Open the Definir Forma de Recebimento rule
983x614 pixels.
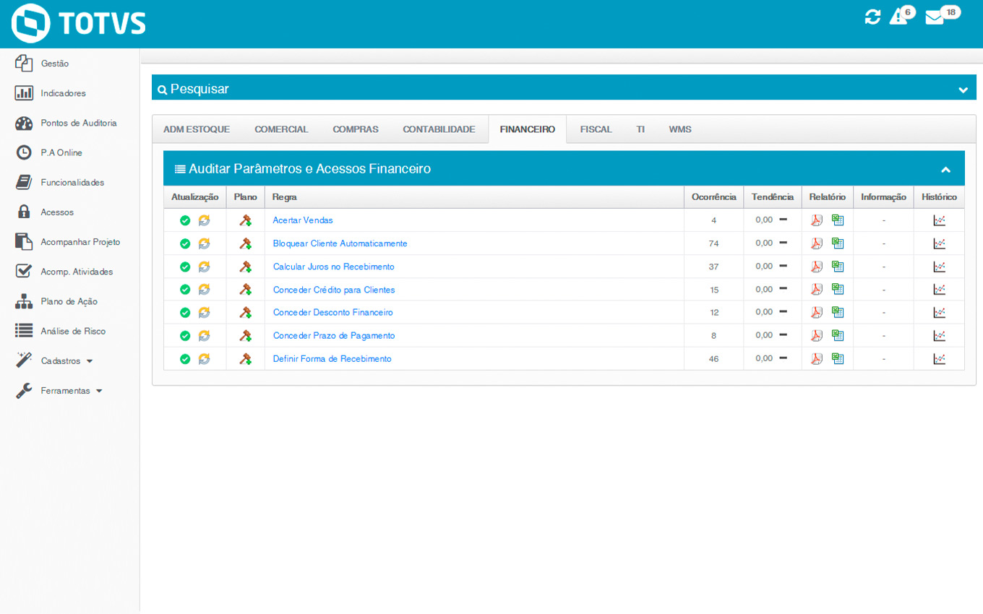click(332, 359)
